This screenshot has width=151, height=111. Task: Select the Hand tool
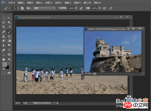pos(4,59)
